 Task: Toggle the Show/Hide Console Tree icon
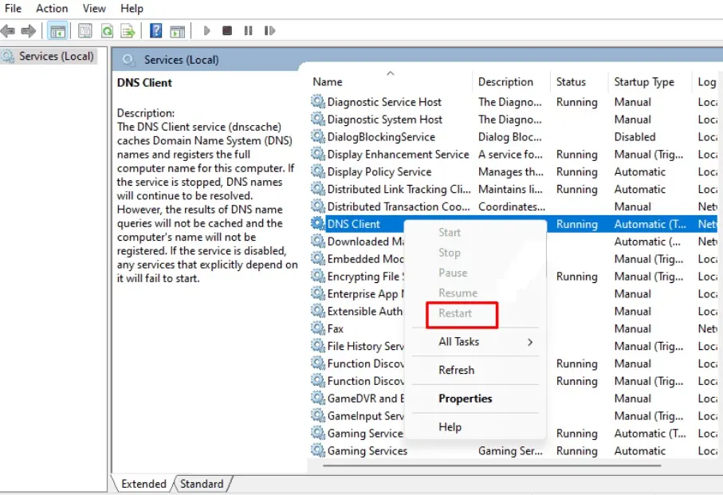(x=57, y=30)
